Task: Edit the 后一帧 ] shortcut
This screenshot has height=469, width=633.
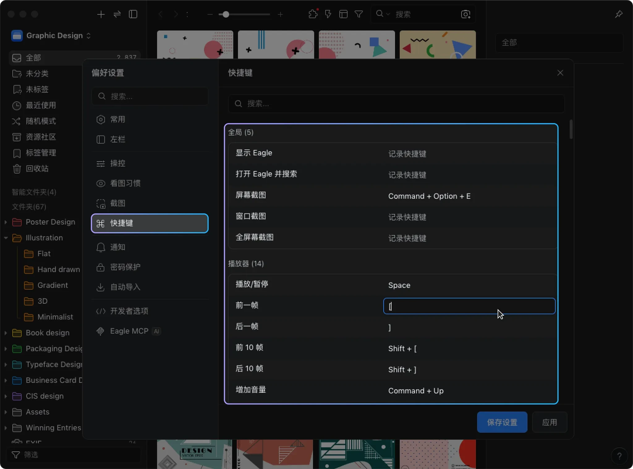Action: pyautogui.click(x=469, y=327)
